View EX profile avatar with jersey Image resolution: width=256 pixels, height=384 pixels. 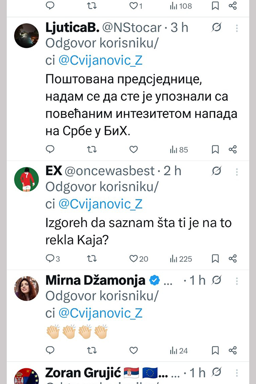[x=27, y=179]
